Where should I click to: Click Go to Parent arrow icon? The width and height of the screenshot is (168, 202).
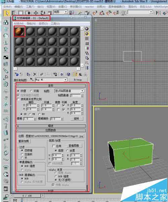tap(80, 74)
